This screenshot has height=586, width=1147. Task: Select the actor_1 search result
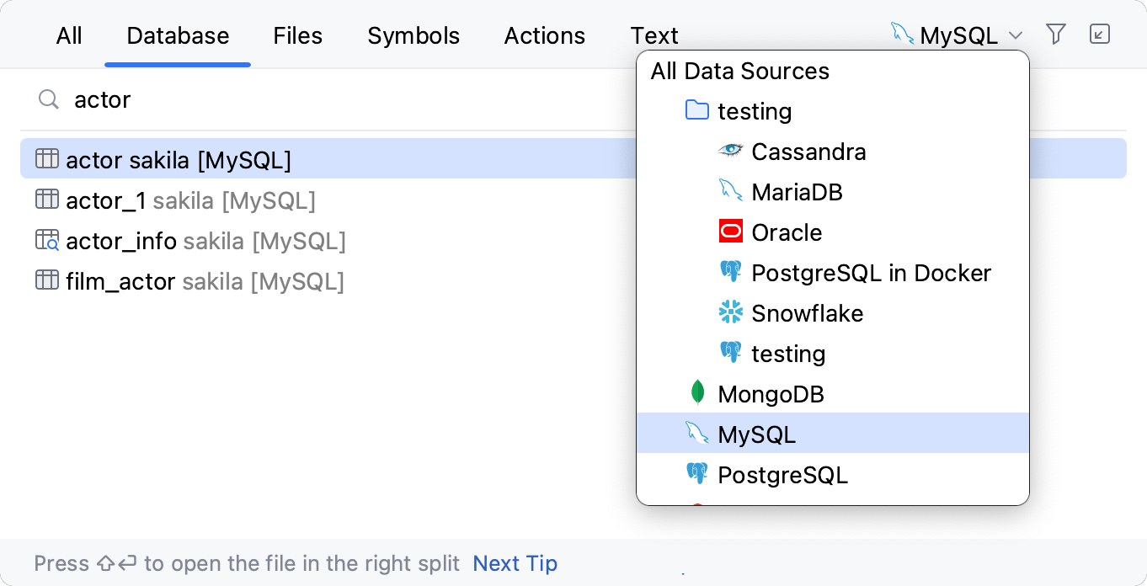coord(106,200)
